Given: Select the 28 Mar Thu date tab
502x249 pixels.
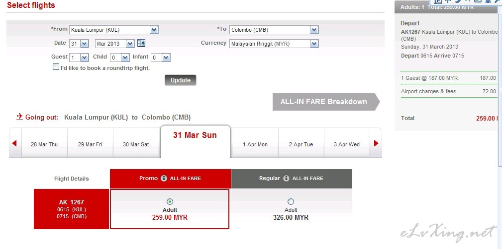Looking at the screenshot, I should tap(44, 143).
